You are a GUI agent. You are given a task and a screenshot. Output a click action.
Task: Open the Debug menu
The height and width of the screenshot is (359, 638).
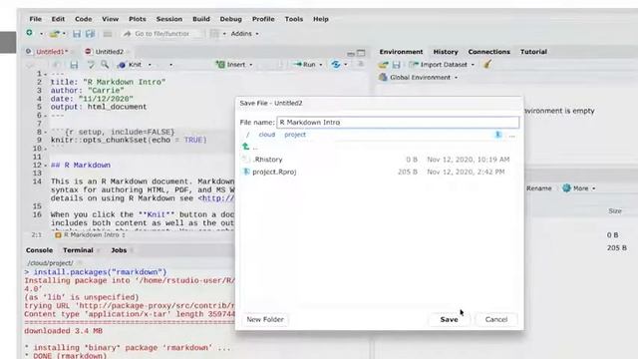[230, 19]
